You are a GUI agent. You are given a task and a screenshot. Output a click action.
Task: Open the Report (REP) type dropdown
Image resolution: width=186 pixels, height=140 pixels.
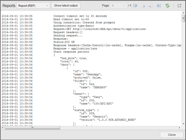[x=33, y=6]
